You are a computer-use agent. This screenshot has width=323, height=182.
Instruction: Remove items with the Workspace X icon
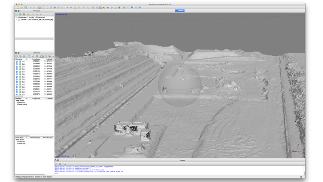41,14
